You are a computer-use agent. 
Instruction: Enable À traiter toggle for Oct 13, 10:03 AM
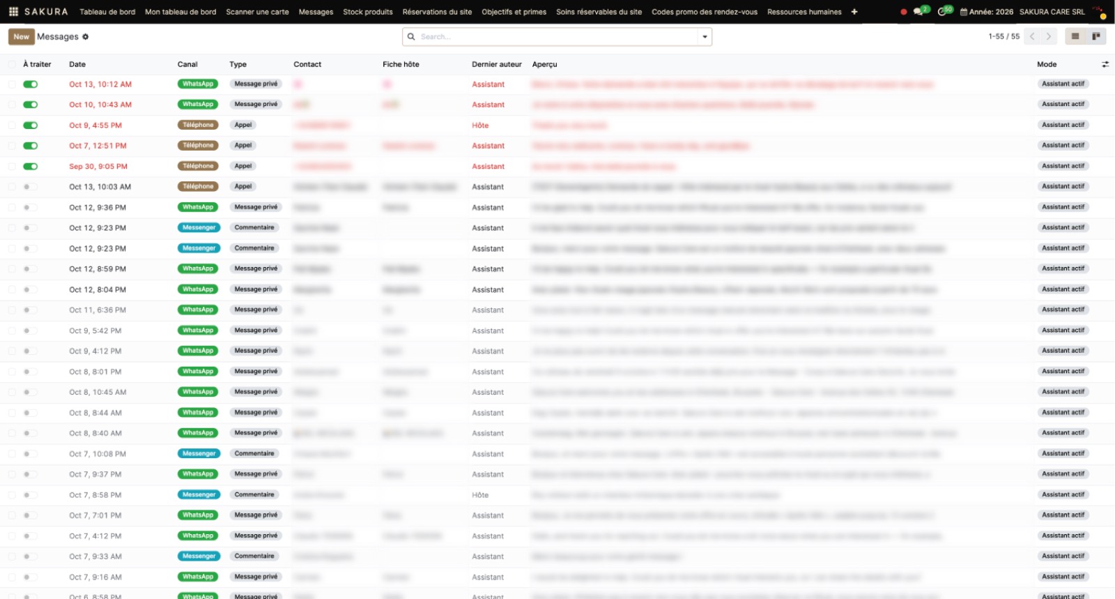(x=30, y=187)
